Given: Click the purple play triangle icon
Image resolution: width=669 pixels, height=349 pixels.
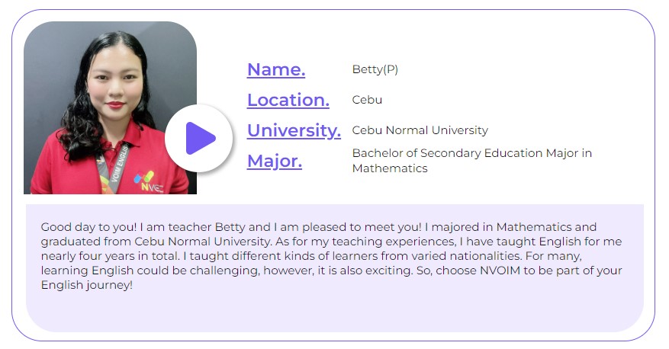Looking at the screenshot, I should [x=201, y=138].
